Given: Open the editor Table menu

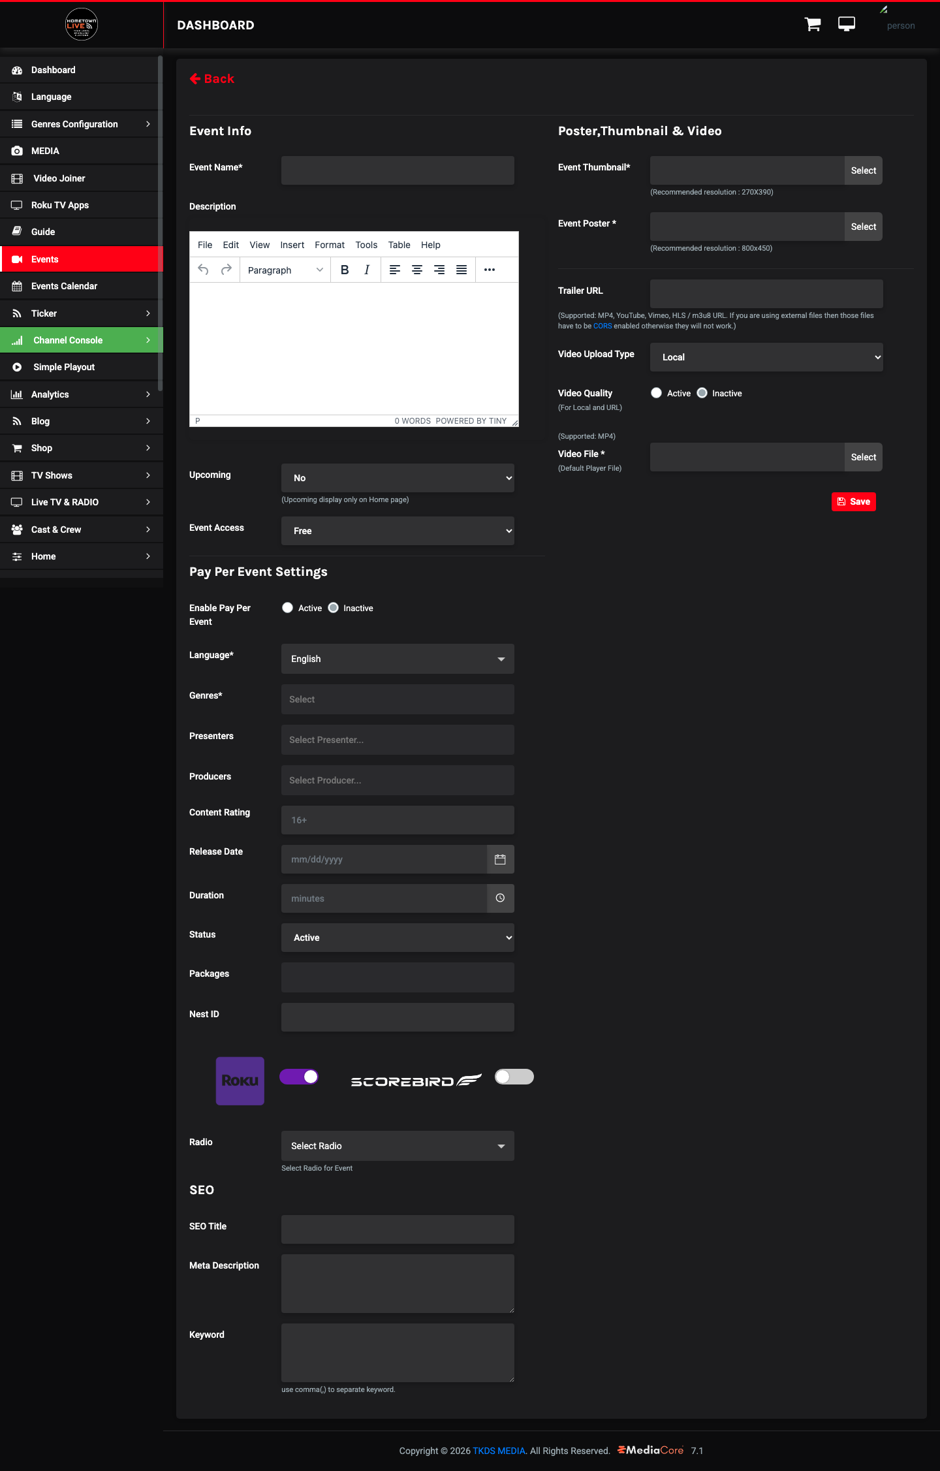Looking at the screenshot, I should point(399,245).
